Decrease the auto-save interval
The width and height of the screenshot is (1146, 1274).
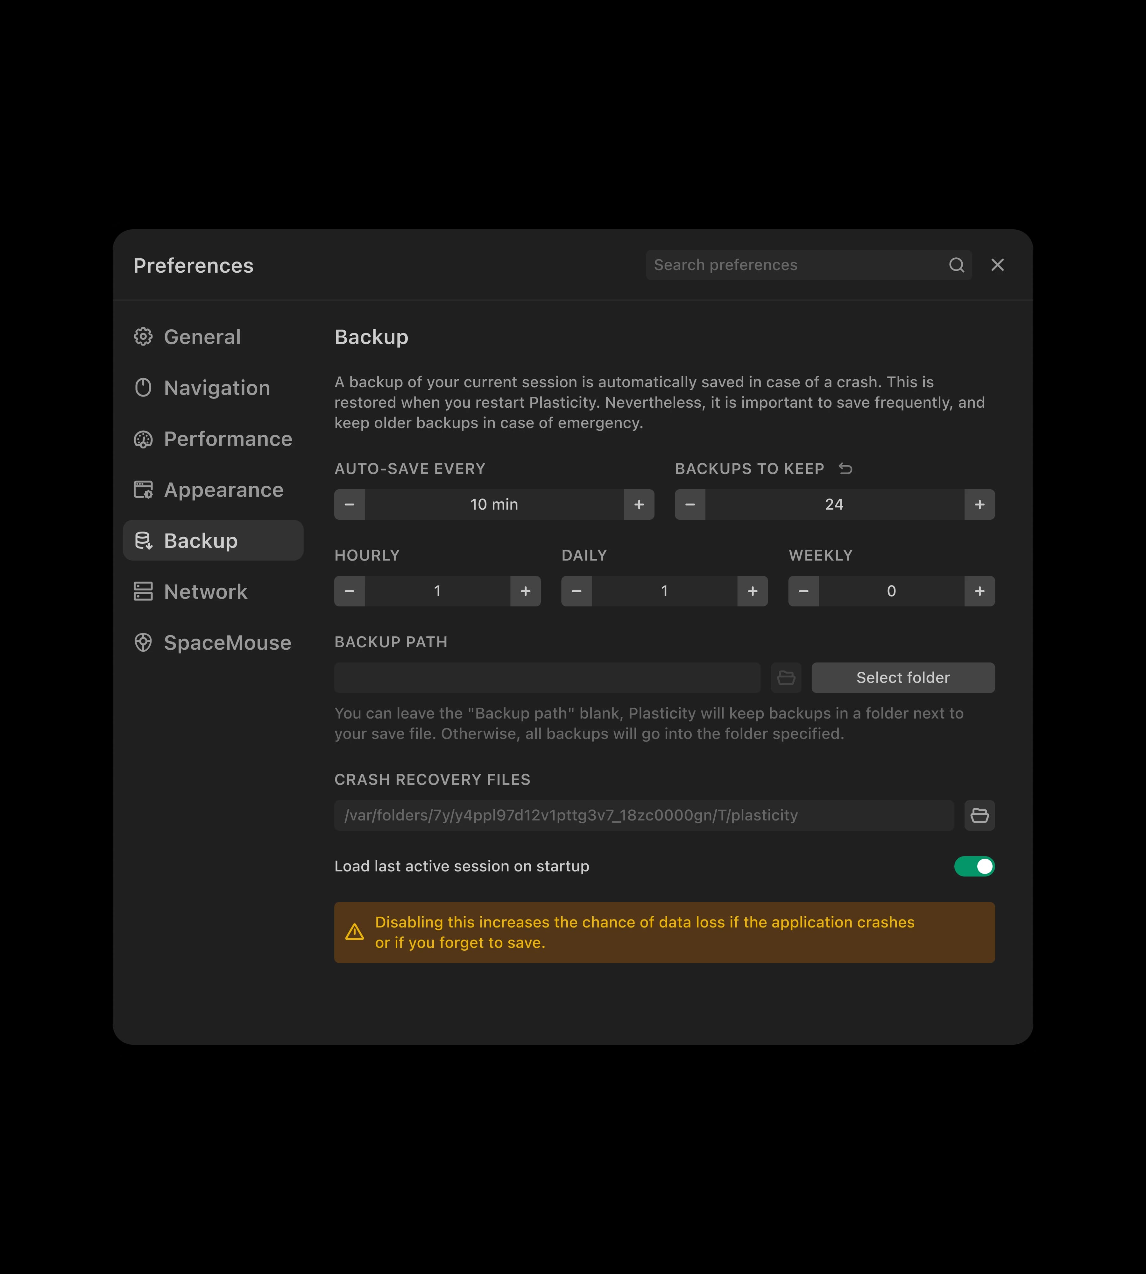pos(350,504)
